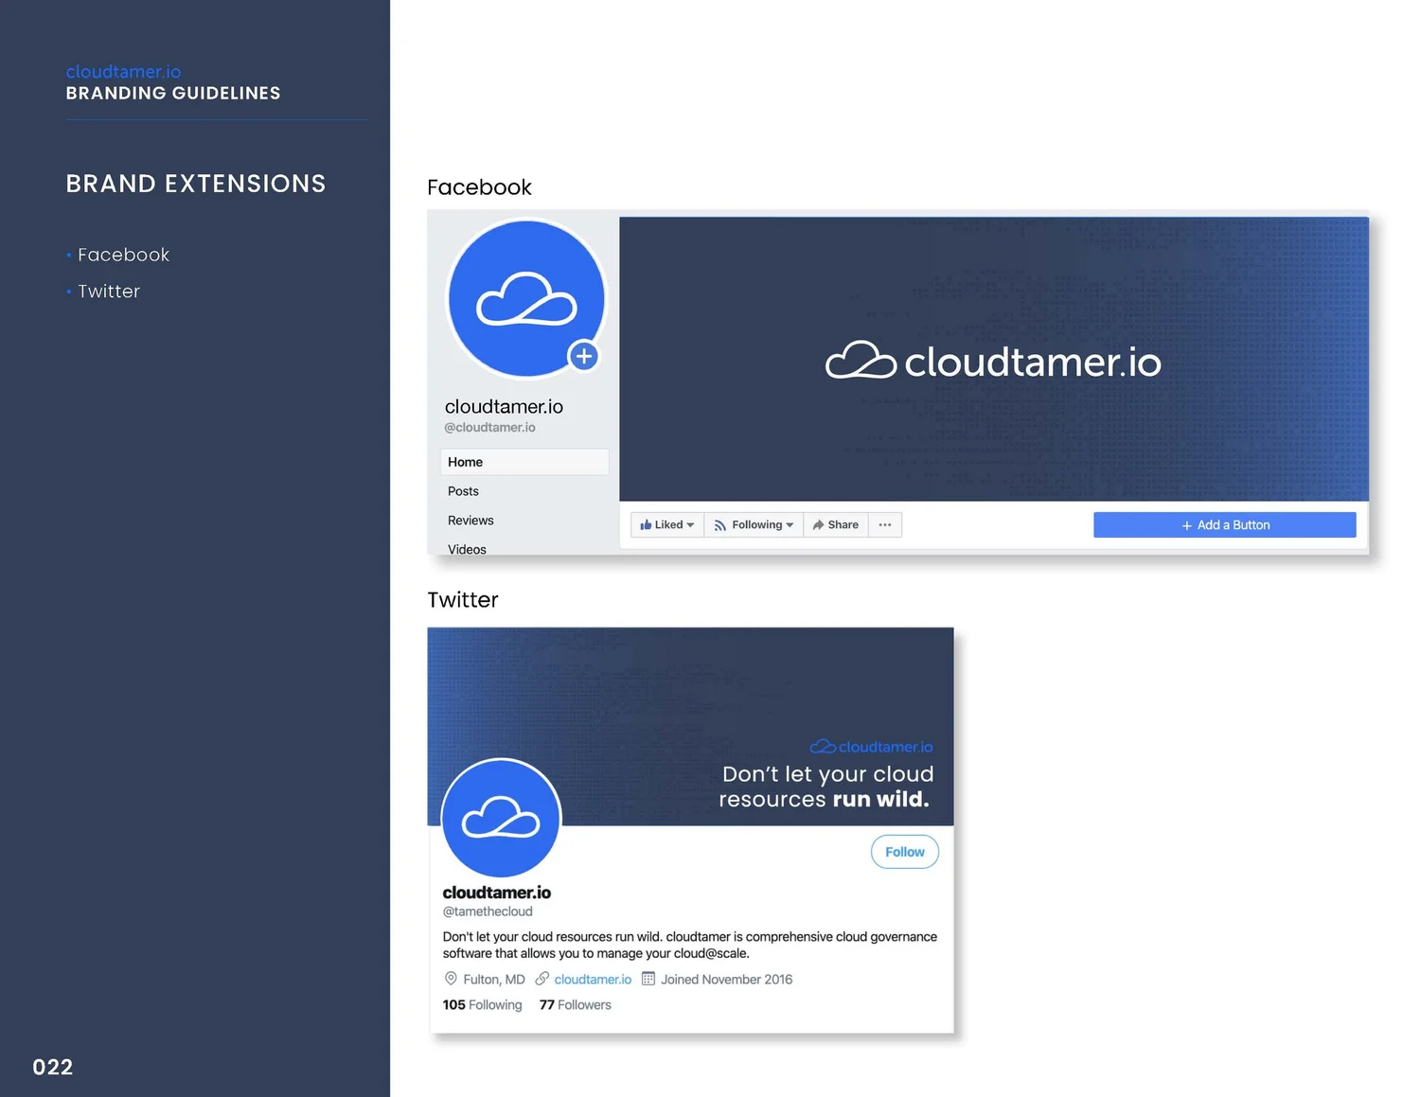Select Videos in Facebook page menu
Image resolution: width=1420 pixels, height=1097 pixels.
pos(467,549)
